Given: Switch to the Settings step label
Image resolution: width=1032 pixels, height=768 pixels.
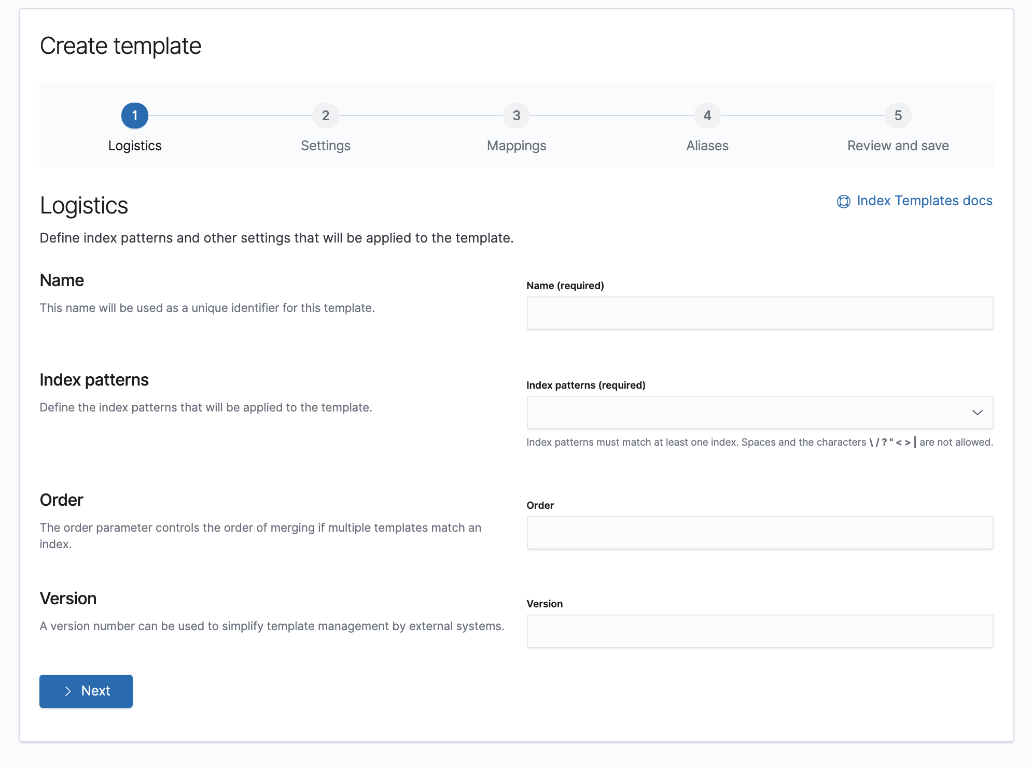Looking at the screenshot, I should point(326,146).
